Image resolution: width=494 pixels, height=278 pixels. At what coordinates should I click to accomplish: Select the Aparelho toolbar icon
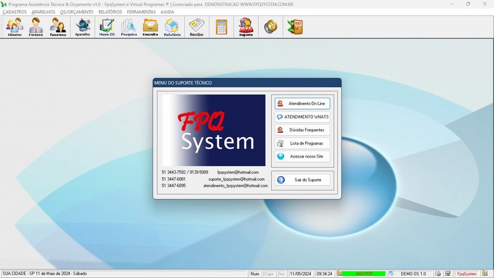(83, 27)
